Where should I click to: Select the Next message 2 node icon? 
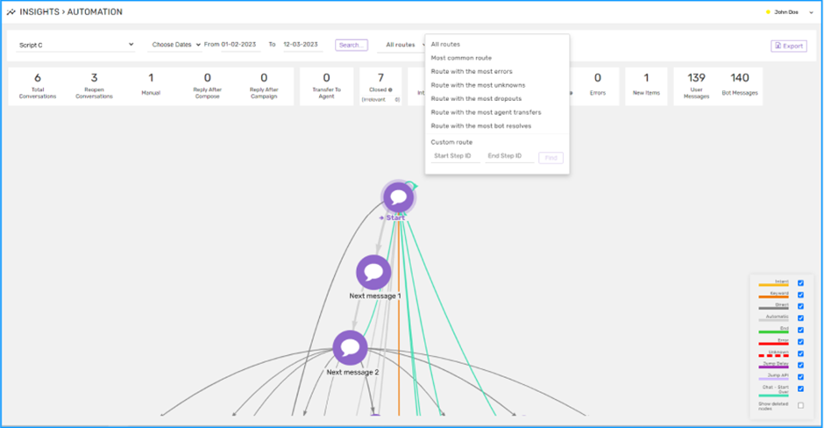[350, 347]
